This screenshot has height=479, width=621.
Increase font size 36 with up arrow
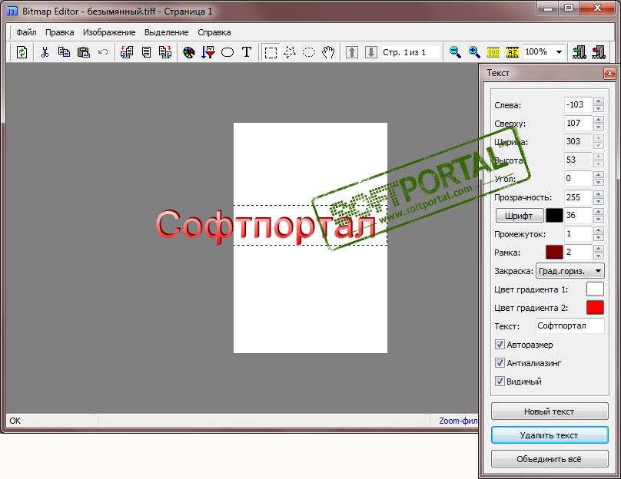coord(599,212)
